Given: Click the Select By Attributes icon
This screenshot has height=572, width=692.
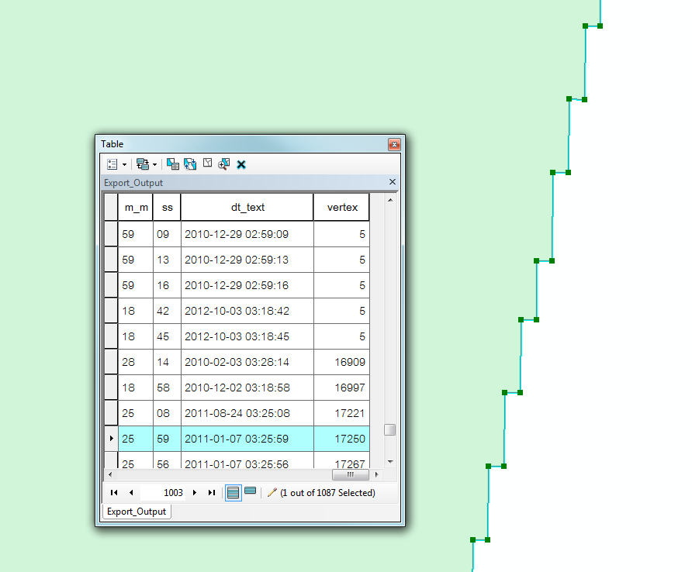Looking at the screenshot, I should click(x=172, y=164).
